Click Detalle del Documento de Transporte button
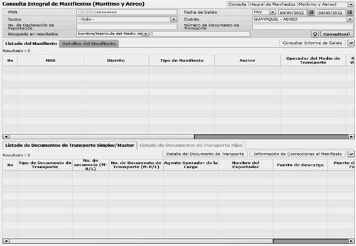 (x=205, y=154)
